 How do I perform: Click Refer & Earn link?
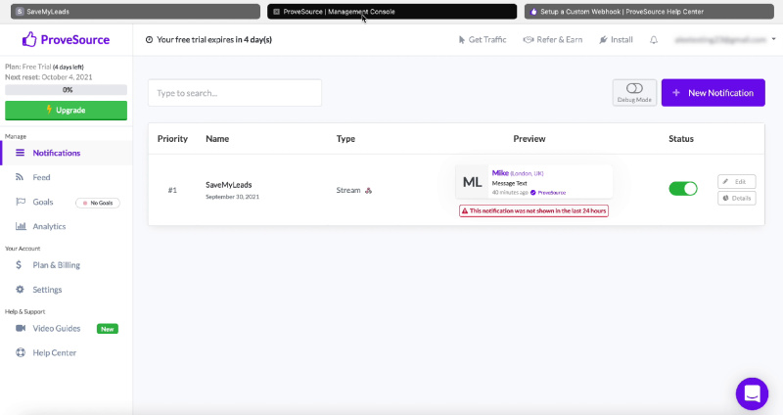(x=552, y=39)
